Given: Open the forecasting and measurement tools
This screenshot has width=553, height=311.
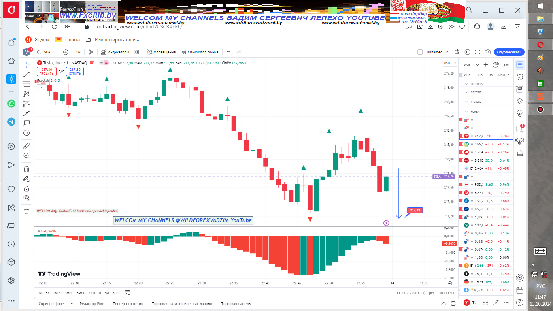Looking at the screenshot, I should tap(26, 104).
